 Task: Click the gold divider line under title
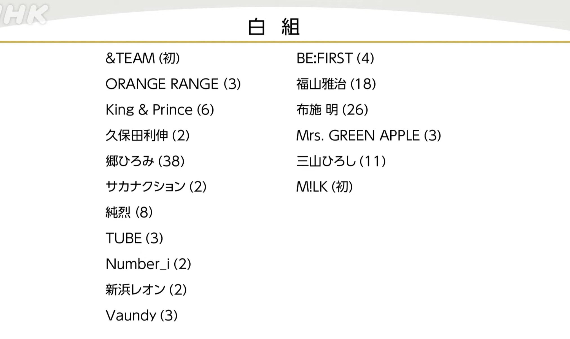pos(285,42)
